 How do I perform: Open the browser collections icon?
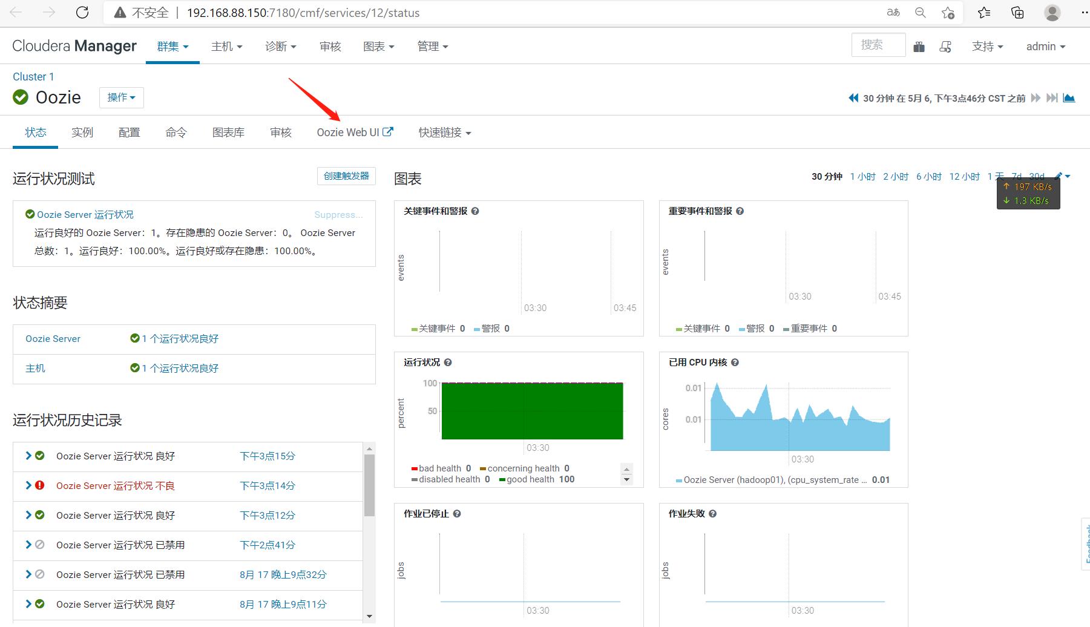[1017, 13]
